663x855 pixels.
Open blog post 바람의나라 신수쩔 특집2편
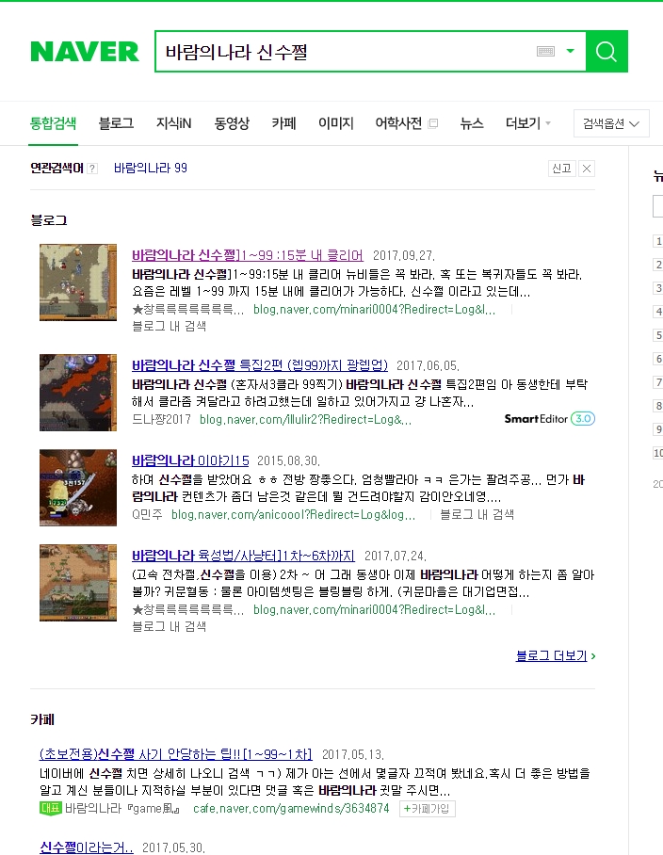pos(260,364)
